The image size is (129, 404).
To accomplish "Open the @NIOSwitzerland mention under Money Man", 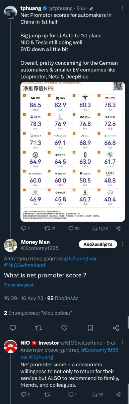I will click(24, 265).
